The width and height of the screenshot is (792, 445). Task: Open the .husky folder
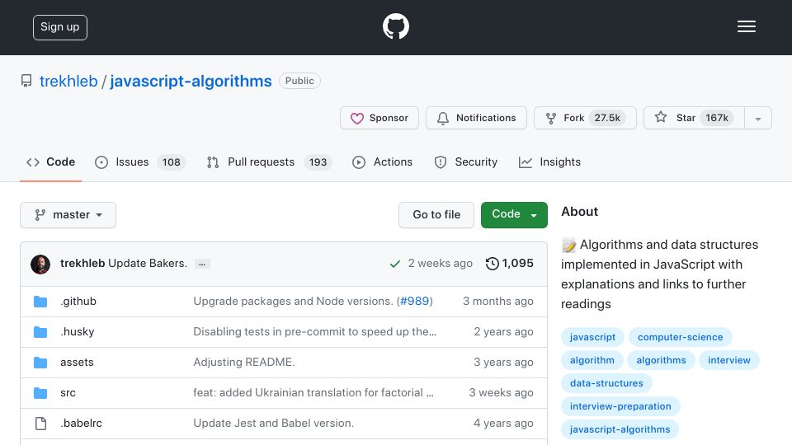coord(78,332)
